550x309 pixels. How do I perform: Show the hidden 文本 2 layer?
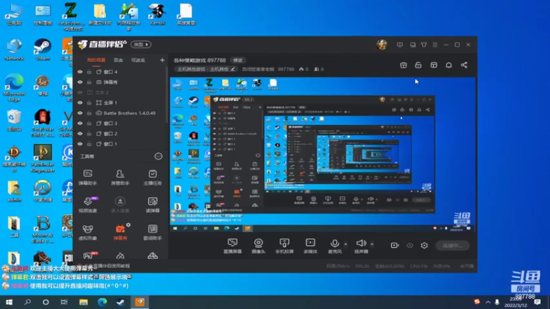(80, 93)
